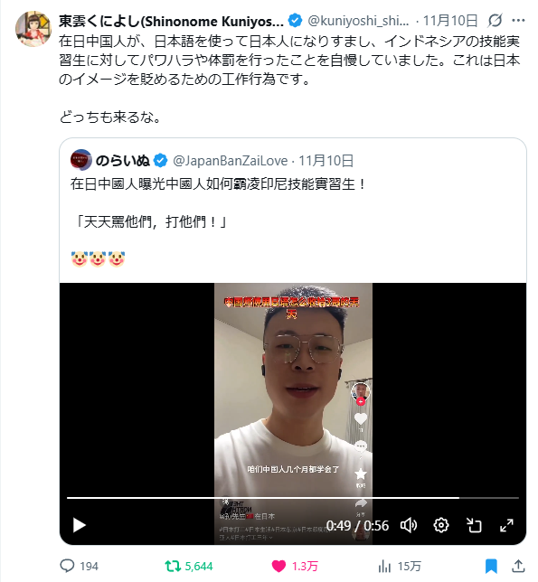Click the quoted post's 11月10日 timestamp
The height and width of the screenshot is (582, 538).
coord(326,161)
